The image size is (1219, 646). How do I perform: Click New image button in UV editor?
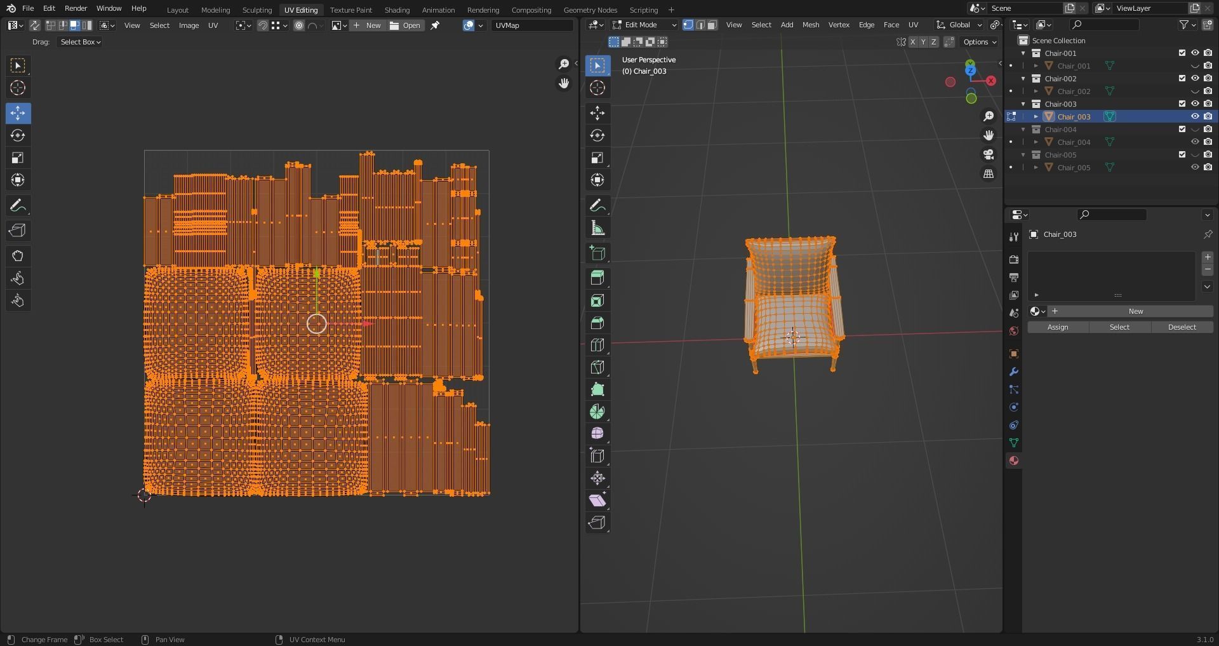click(x=368, y=25)
